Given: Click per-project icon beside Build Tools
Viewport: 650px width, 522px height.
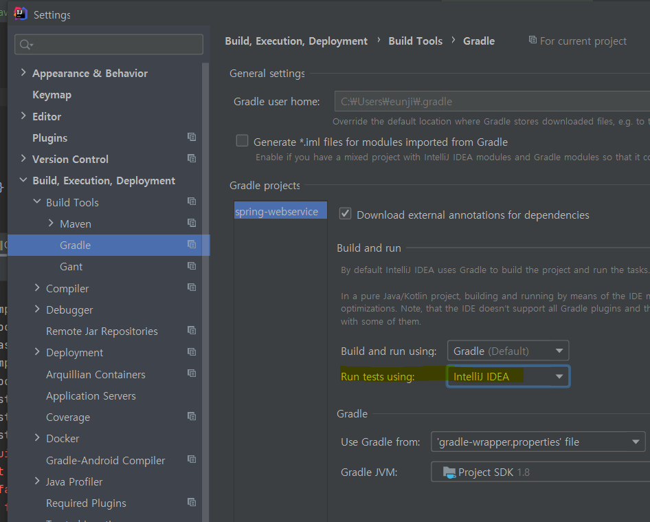Looking at the screenshot, I should click(192, 202).
